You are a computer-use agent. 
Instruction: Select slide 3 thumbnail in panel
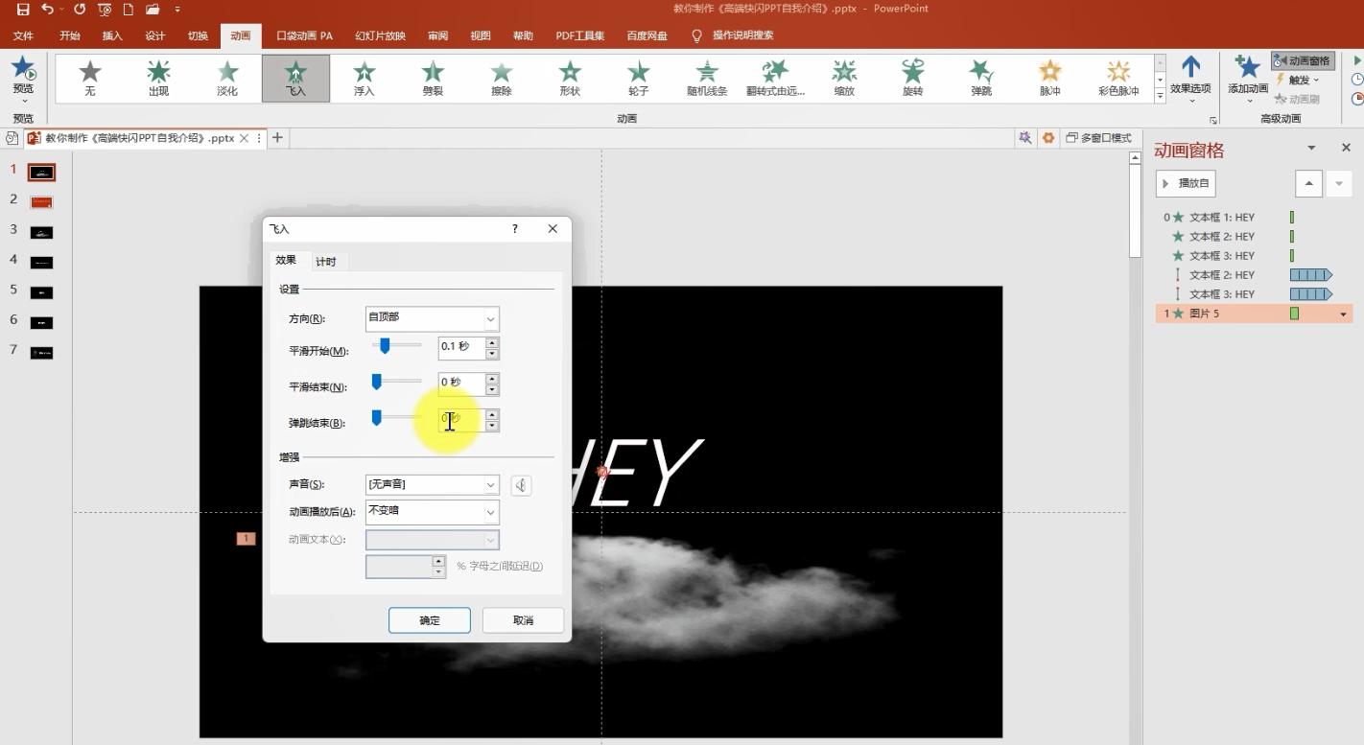tap(41, 232)
